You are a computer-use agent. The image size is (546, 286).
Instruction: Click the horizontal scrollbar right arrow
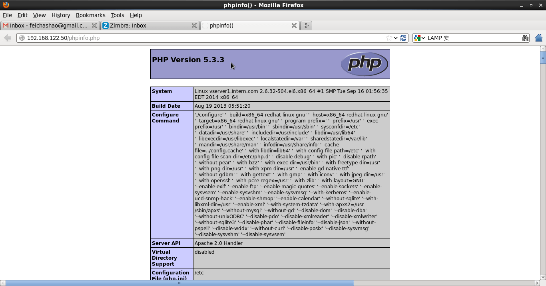pos(537,283)
